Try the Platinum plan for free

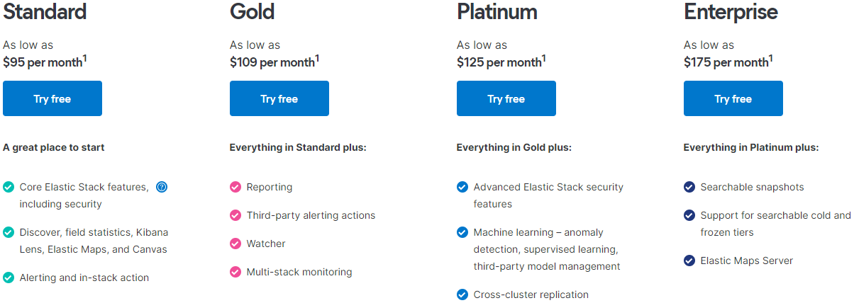click(x=506, y=98)
